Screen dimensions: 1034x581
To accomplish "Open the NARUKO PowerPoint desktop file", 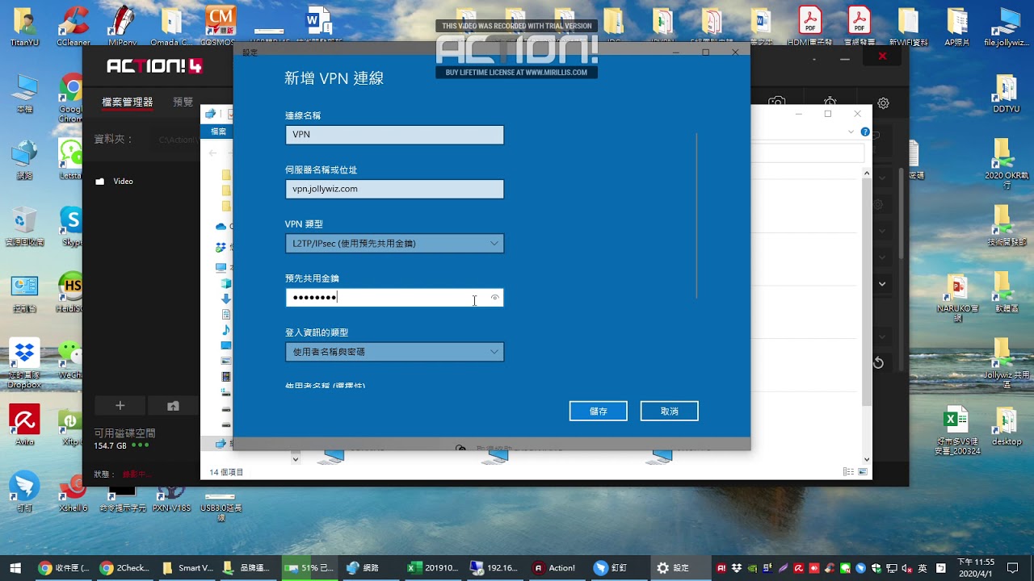I will pos(959,297).
